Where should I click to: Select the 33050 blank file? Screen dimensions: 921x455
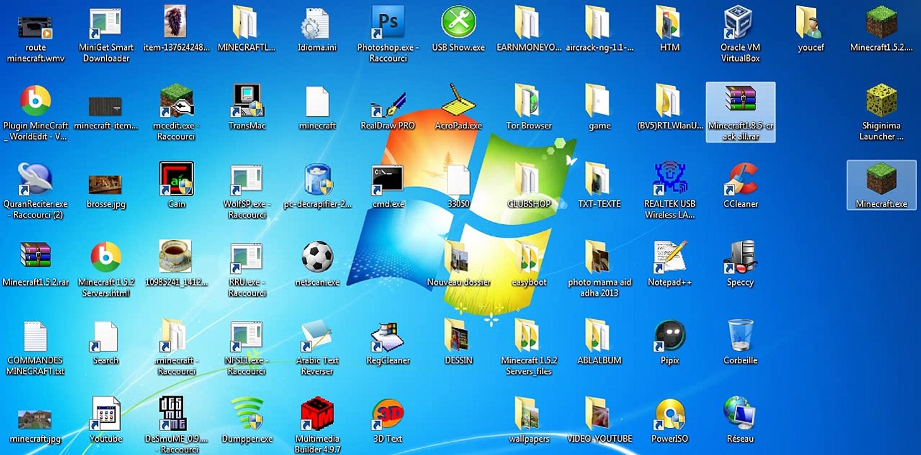[x=459, y=181]
